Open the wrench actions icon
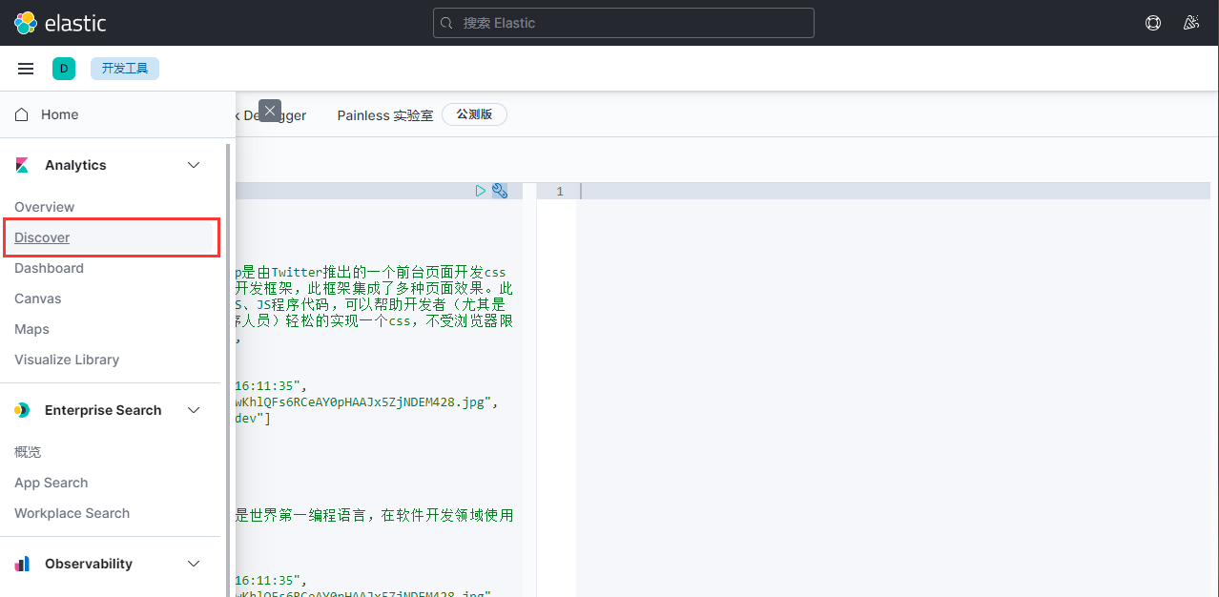The height and width of the screenshot is (597, 1219). click(x=500, y=191)
